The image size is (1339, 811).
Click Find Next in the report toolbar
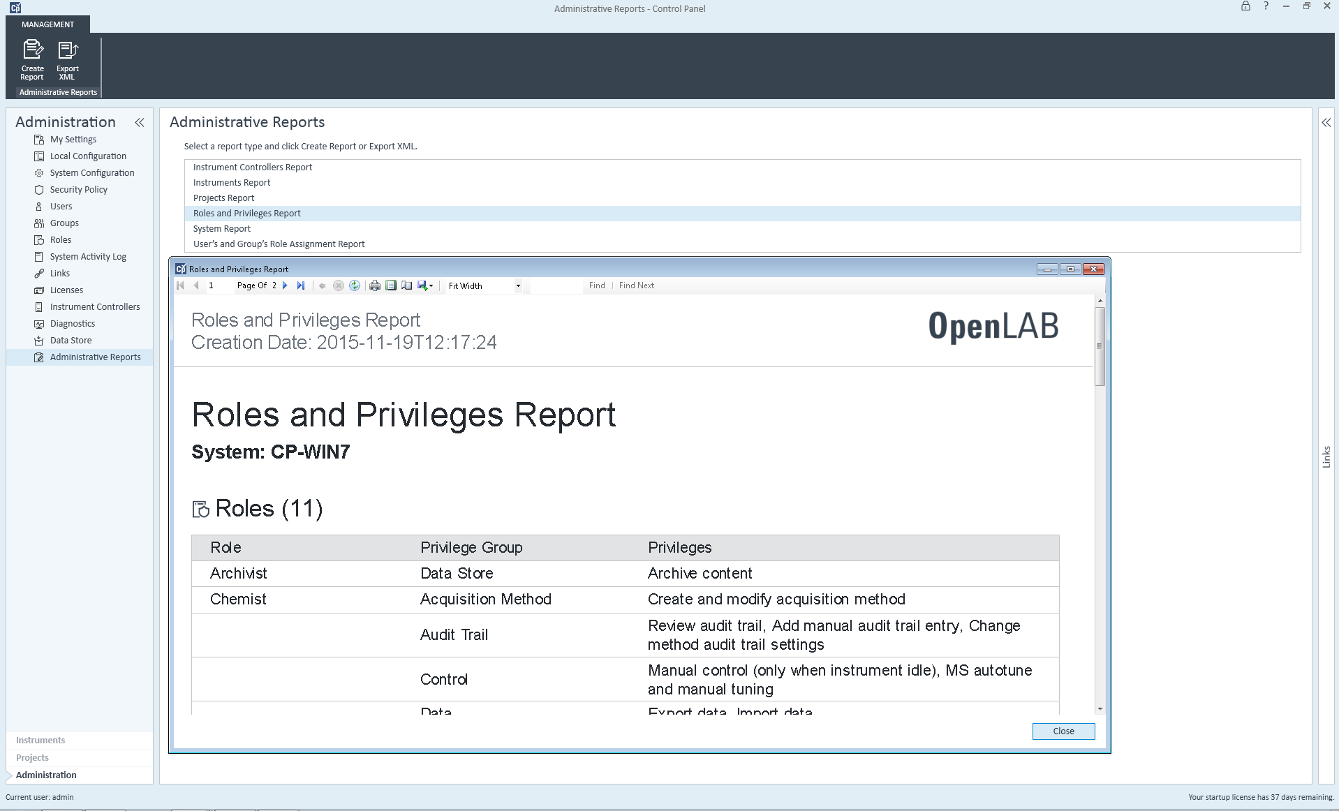636,285
